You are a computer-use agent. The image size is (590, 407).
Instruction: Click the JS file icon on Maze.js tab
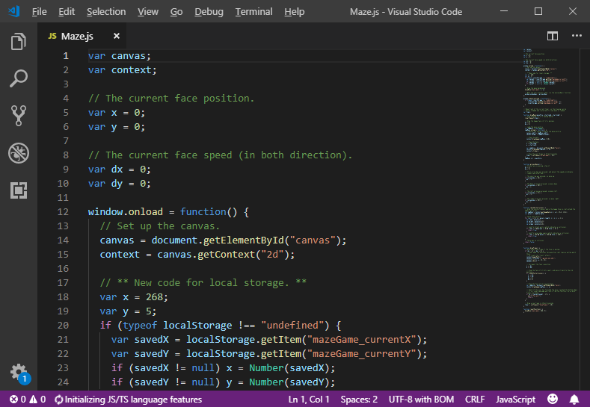52,36
